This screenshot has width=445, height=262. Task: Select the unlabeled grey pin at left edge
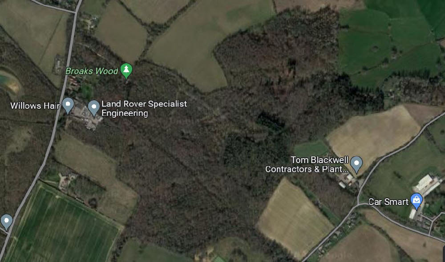tap(6, 222)
